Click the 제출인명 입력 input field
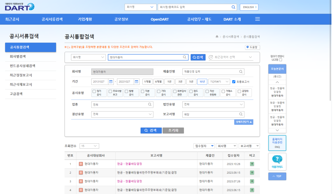This screenshot has width=334, height=194. [213, 72]
